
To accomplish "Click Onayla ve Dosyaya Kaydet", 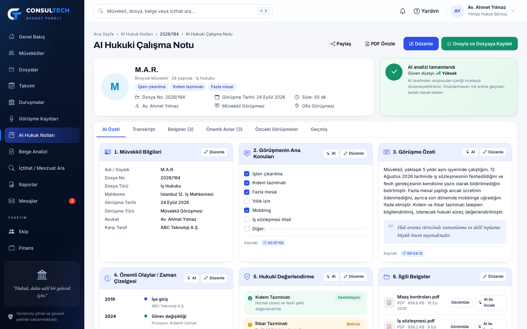I will pyautogui.click(x=480, y=44).
